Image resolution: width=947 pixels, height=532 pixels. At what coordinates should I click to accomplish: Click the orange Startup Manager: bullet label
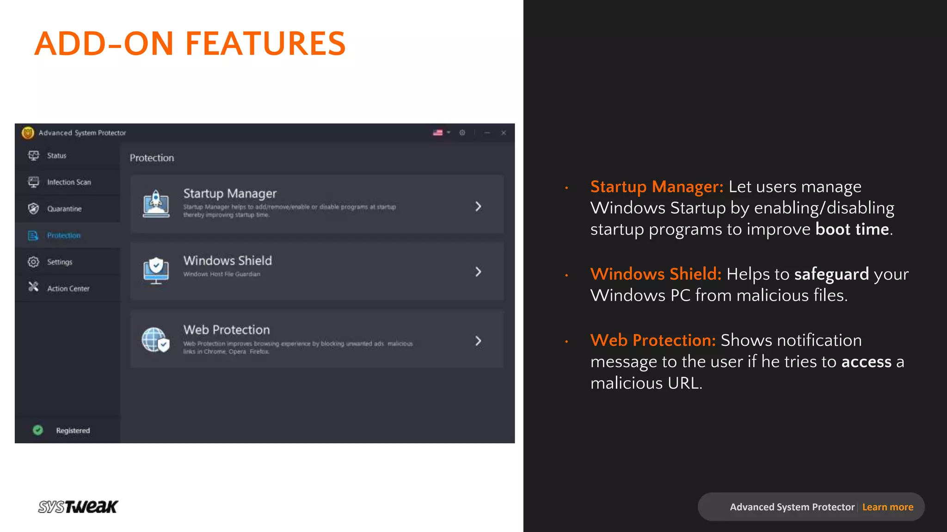pyautogui.click(x=657, y=187)
